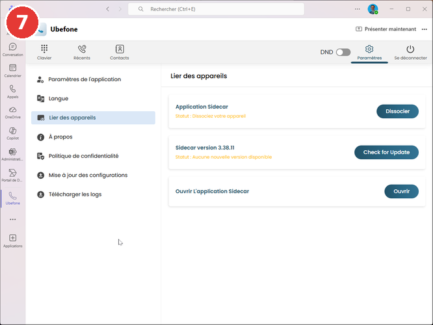Open the Contacts directory
Viewport: 433px width, 325px height.
(119, 52)
